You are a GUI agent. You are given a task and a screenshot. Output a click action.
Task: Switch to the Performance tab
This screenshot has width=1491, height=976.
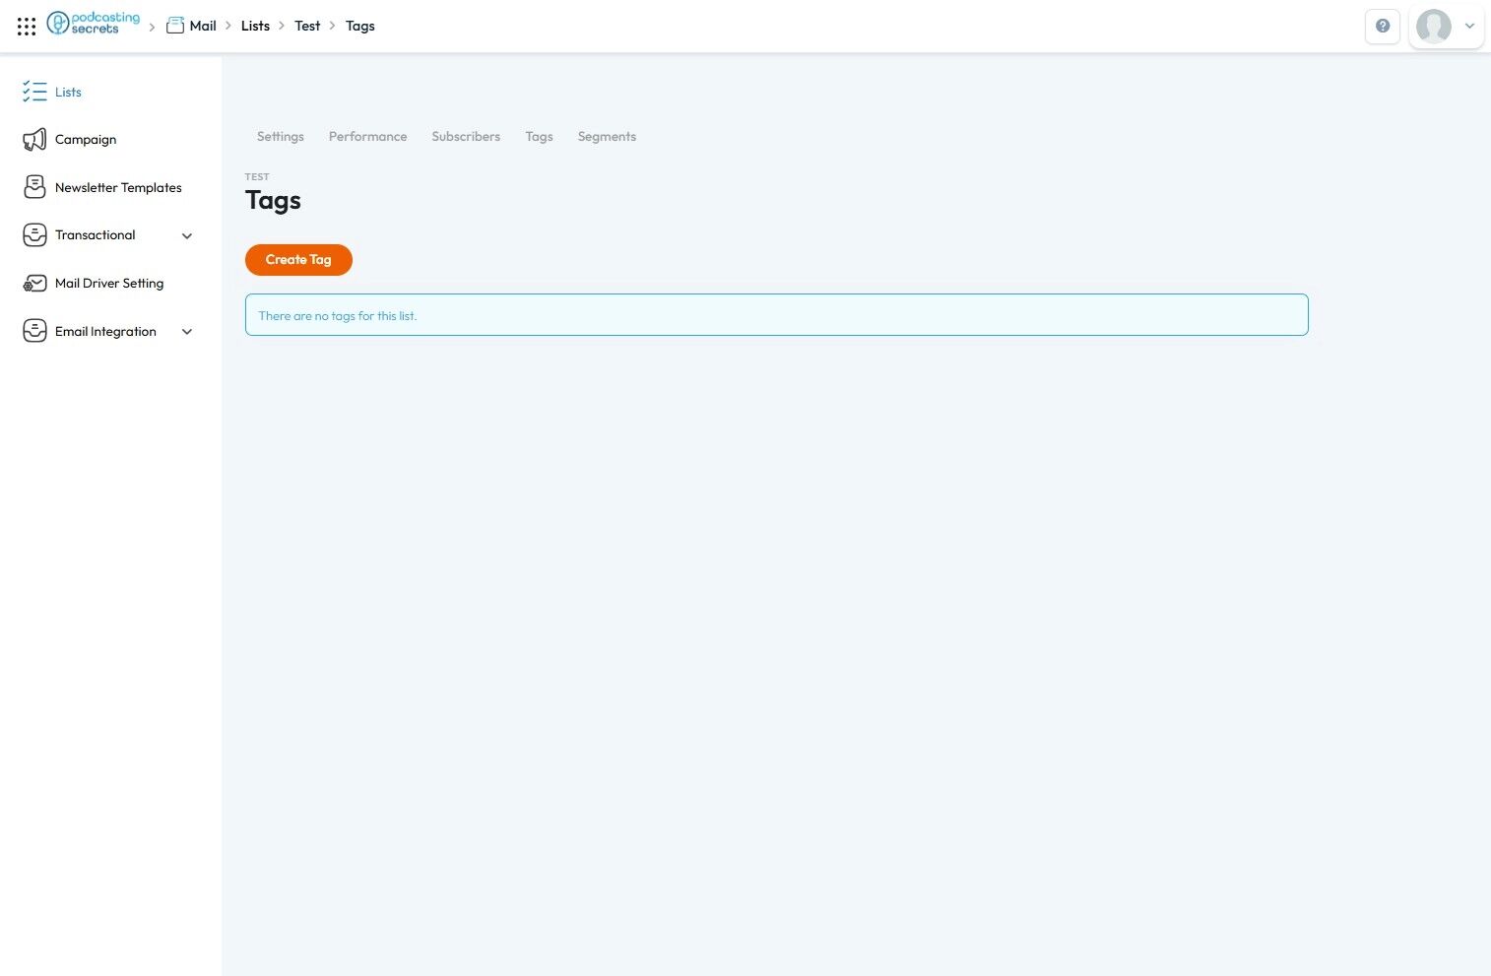367,137
